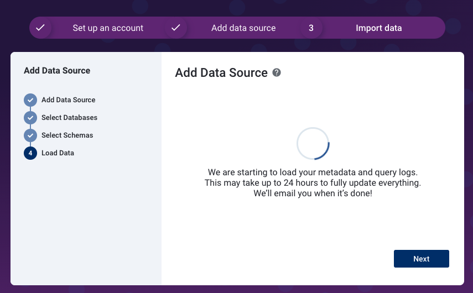Click the Select Databases checkmark circle
Image resolution: width=473 pixels, height=293 pixels.
click(30, 118)
